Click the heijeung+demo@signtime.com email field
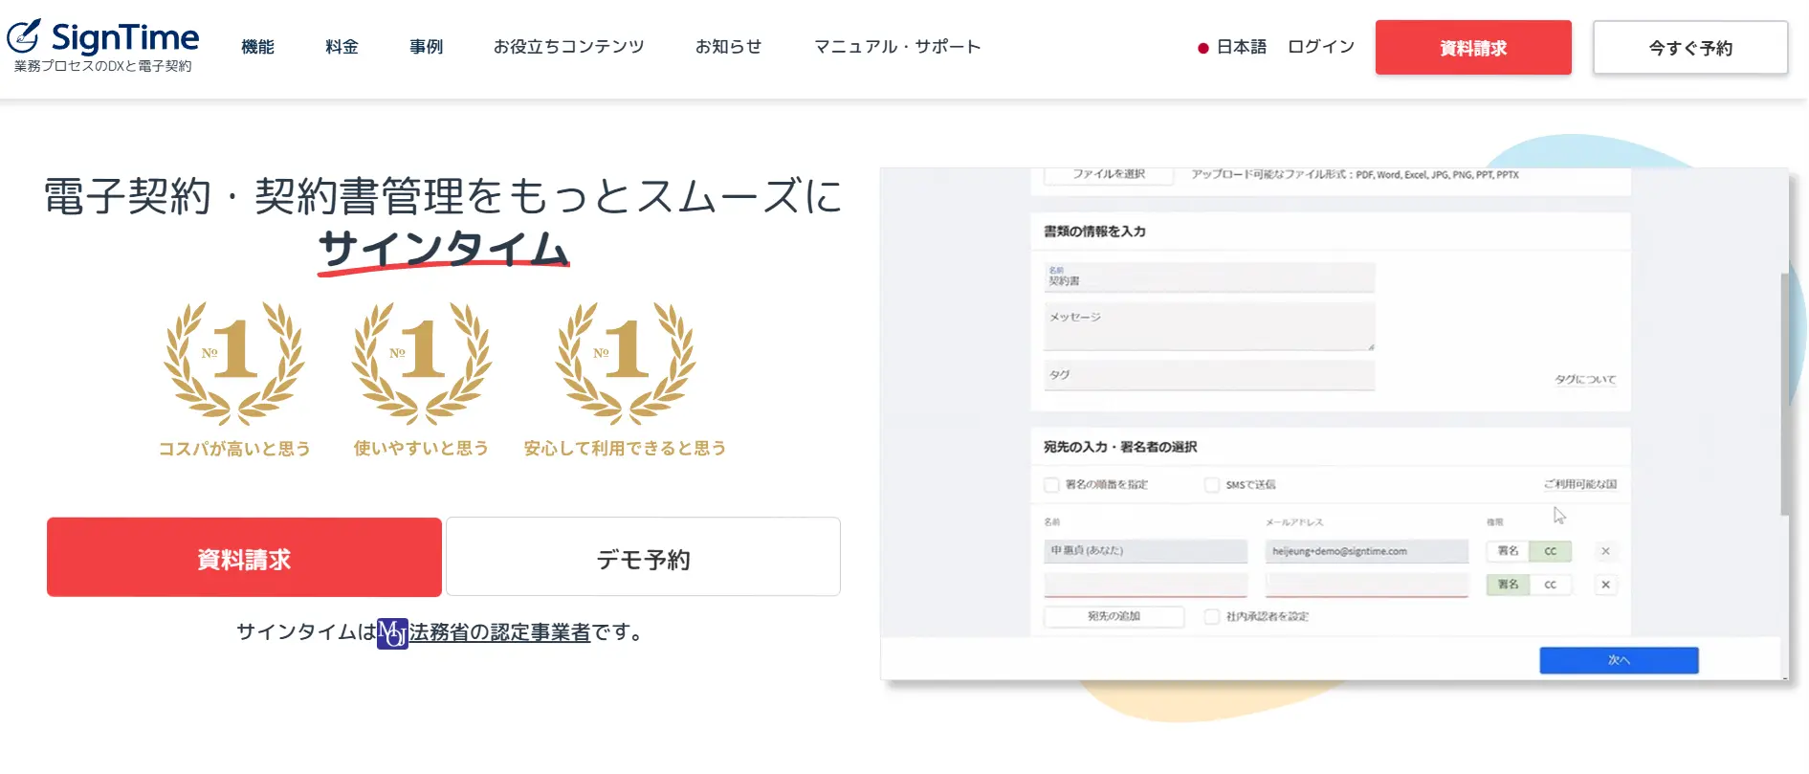The height and width of the screenshot is (774, 1809). [x=1367, y=551]
